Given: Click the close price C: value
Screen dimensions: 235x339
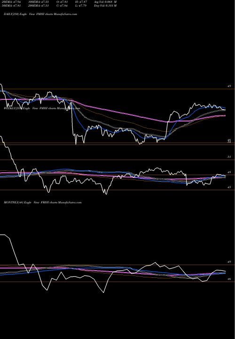Looking at the screenshot, I should pos(62,6).
